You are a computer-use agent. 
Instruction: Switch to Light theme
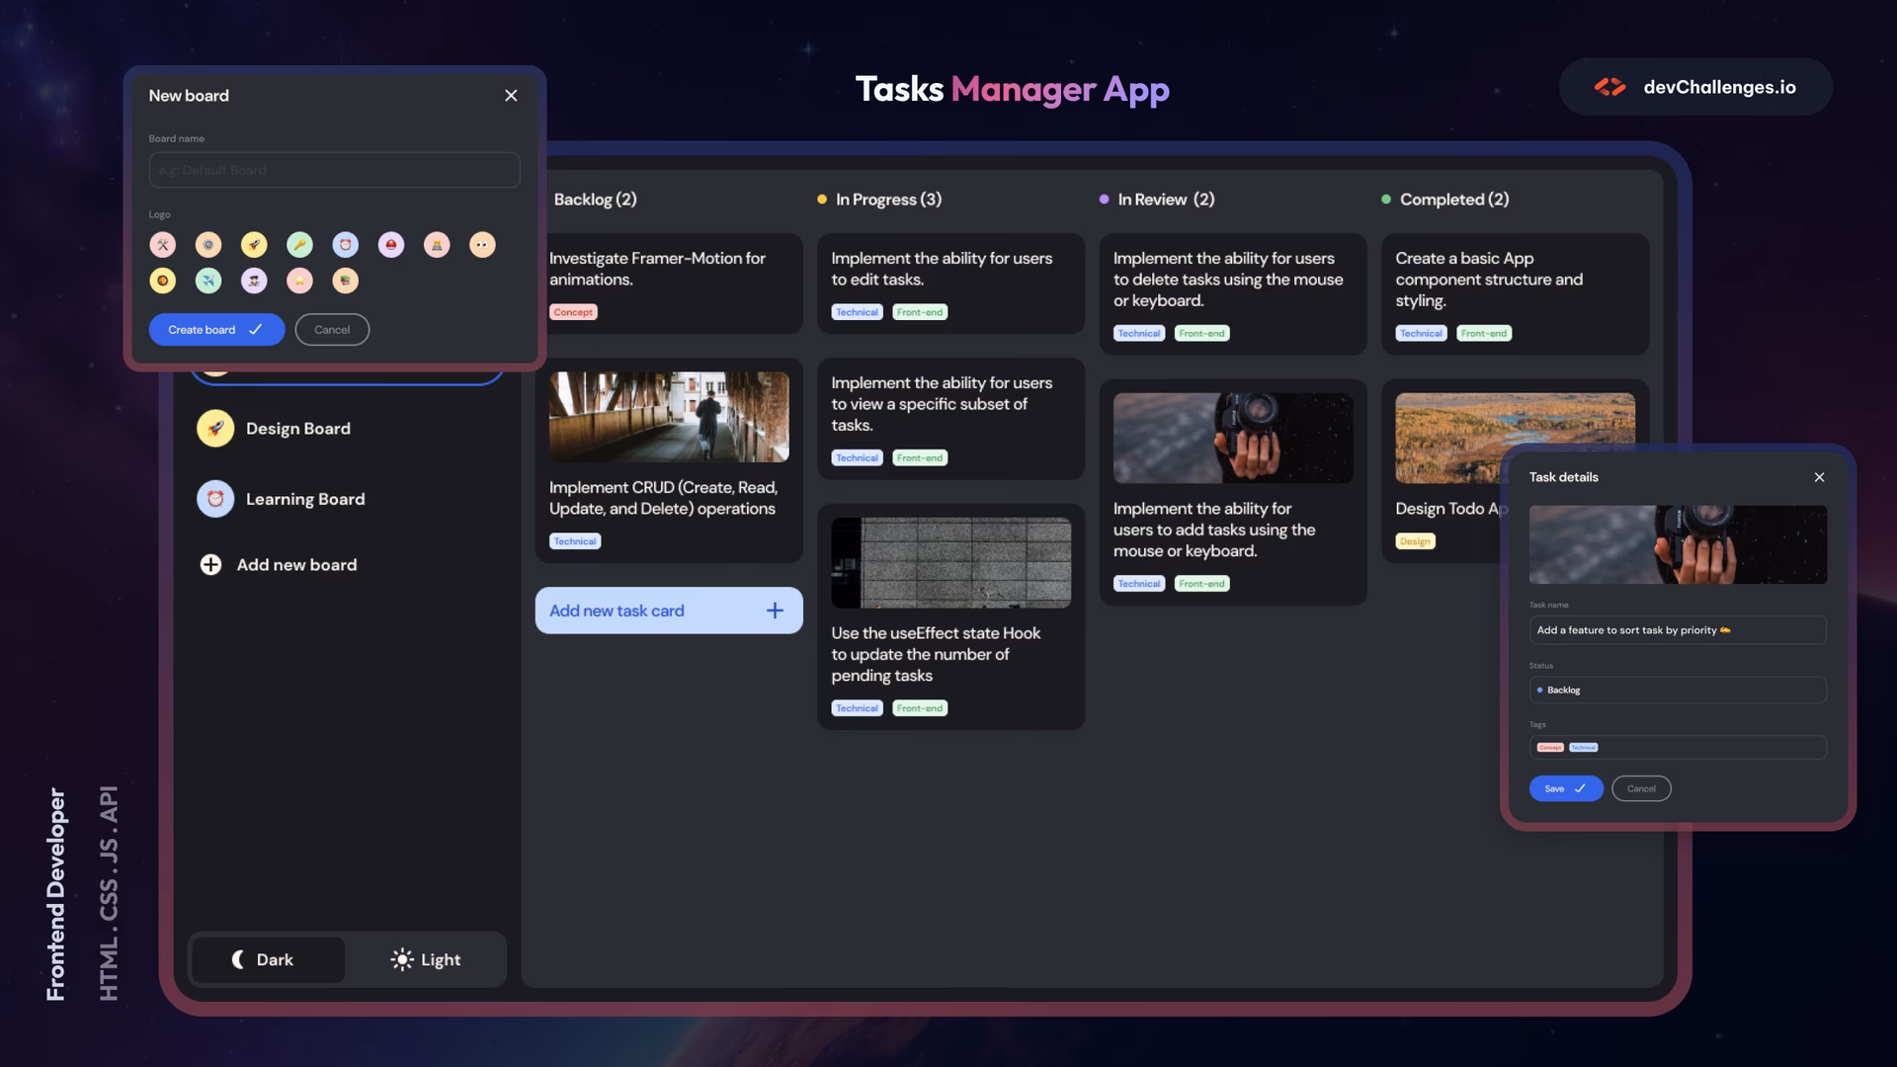point(426,959)
